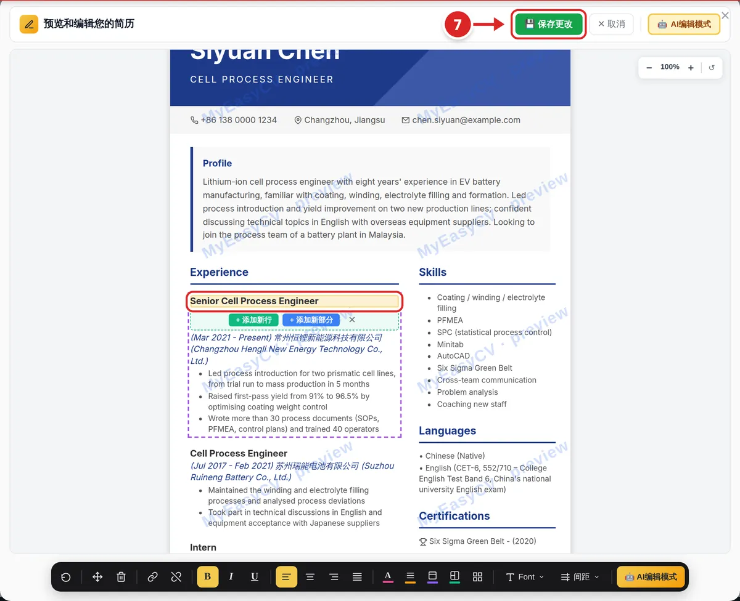
Task: Click the CELL PROCESS ENGINEER subtitle
Action: coord(261,79)
